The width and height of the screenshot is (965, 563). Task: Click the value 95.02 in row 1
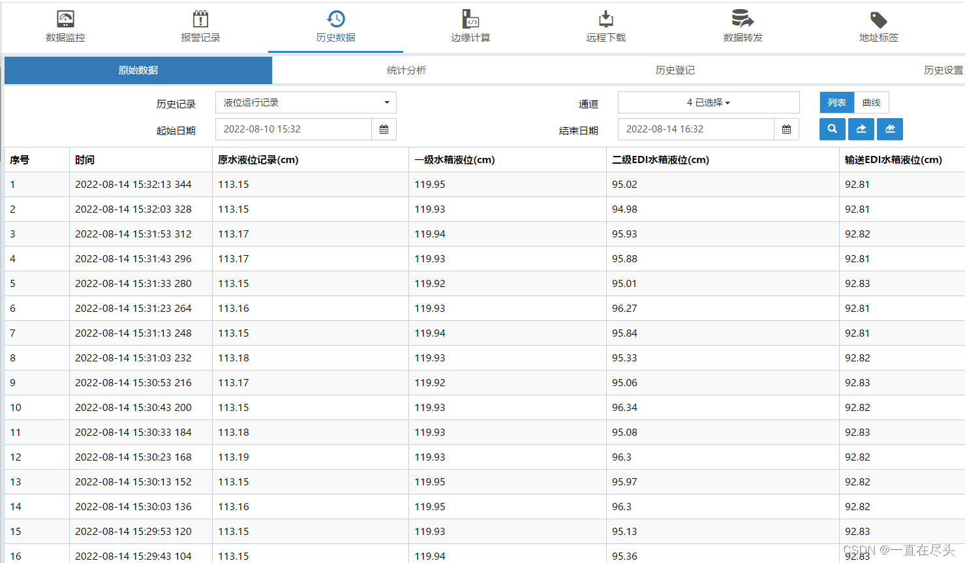tap(624, 185)
